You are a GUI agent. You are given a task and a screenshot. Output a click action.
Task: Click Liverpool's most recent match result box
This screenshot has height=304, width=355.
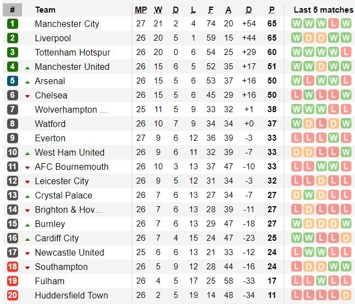[x=345, y=38]
